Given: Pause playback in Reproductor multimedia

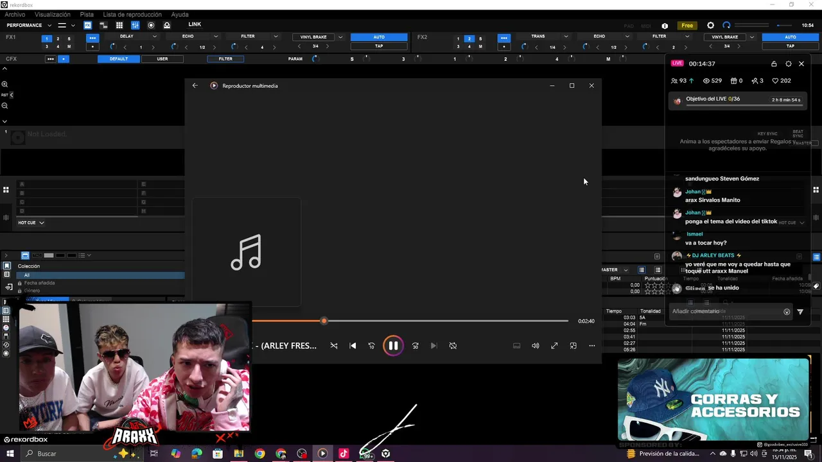Looking at the screenshot, I should pos(393,346).
